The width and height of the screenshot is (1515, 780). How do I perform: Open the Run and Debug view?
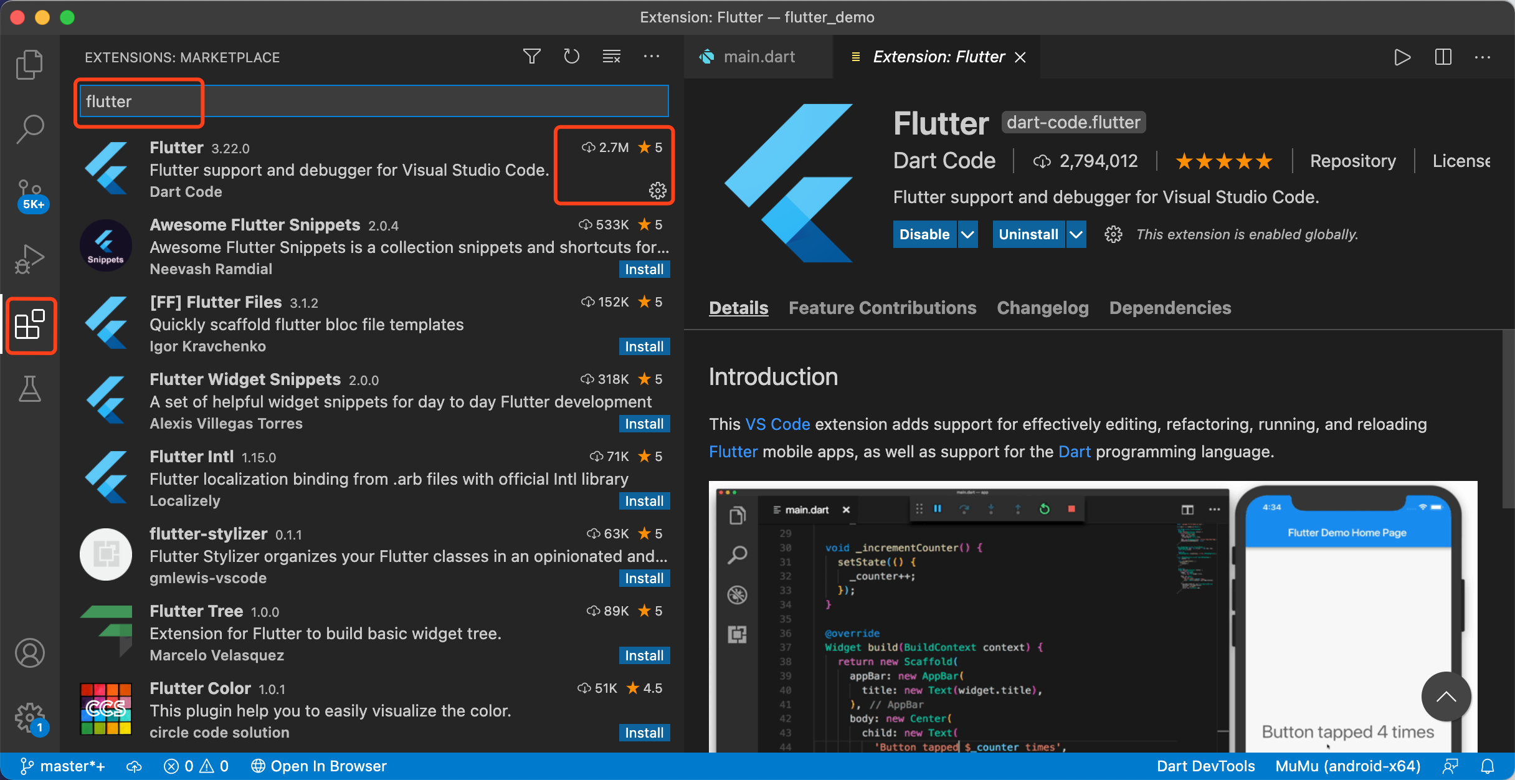[x=29, y=259]
